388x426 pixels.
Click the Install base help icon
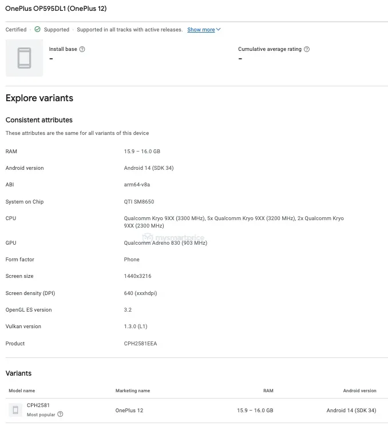(82, 49)
